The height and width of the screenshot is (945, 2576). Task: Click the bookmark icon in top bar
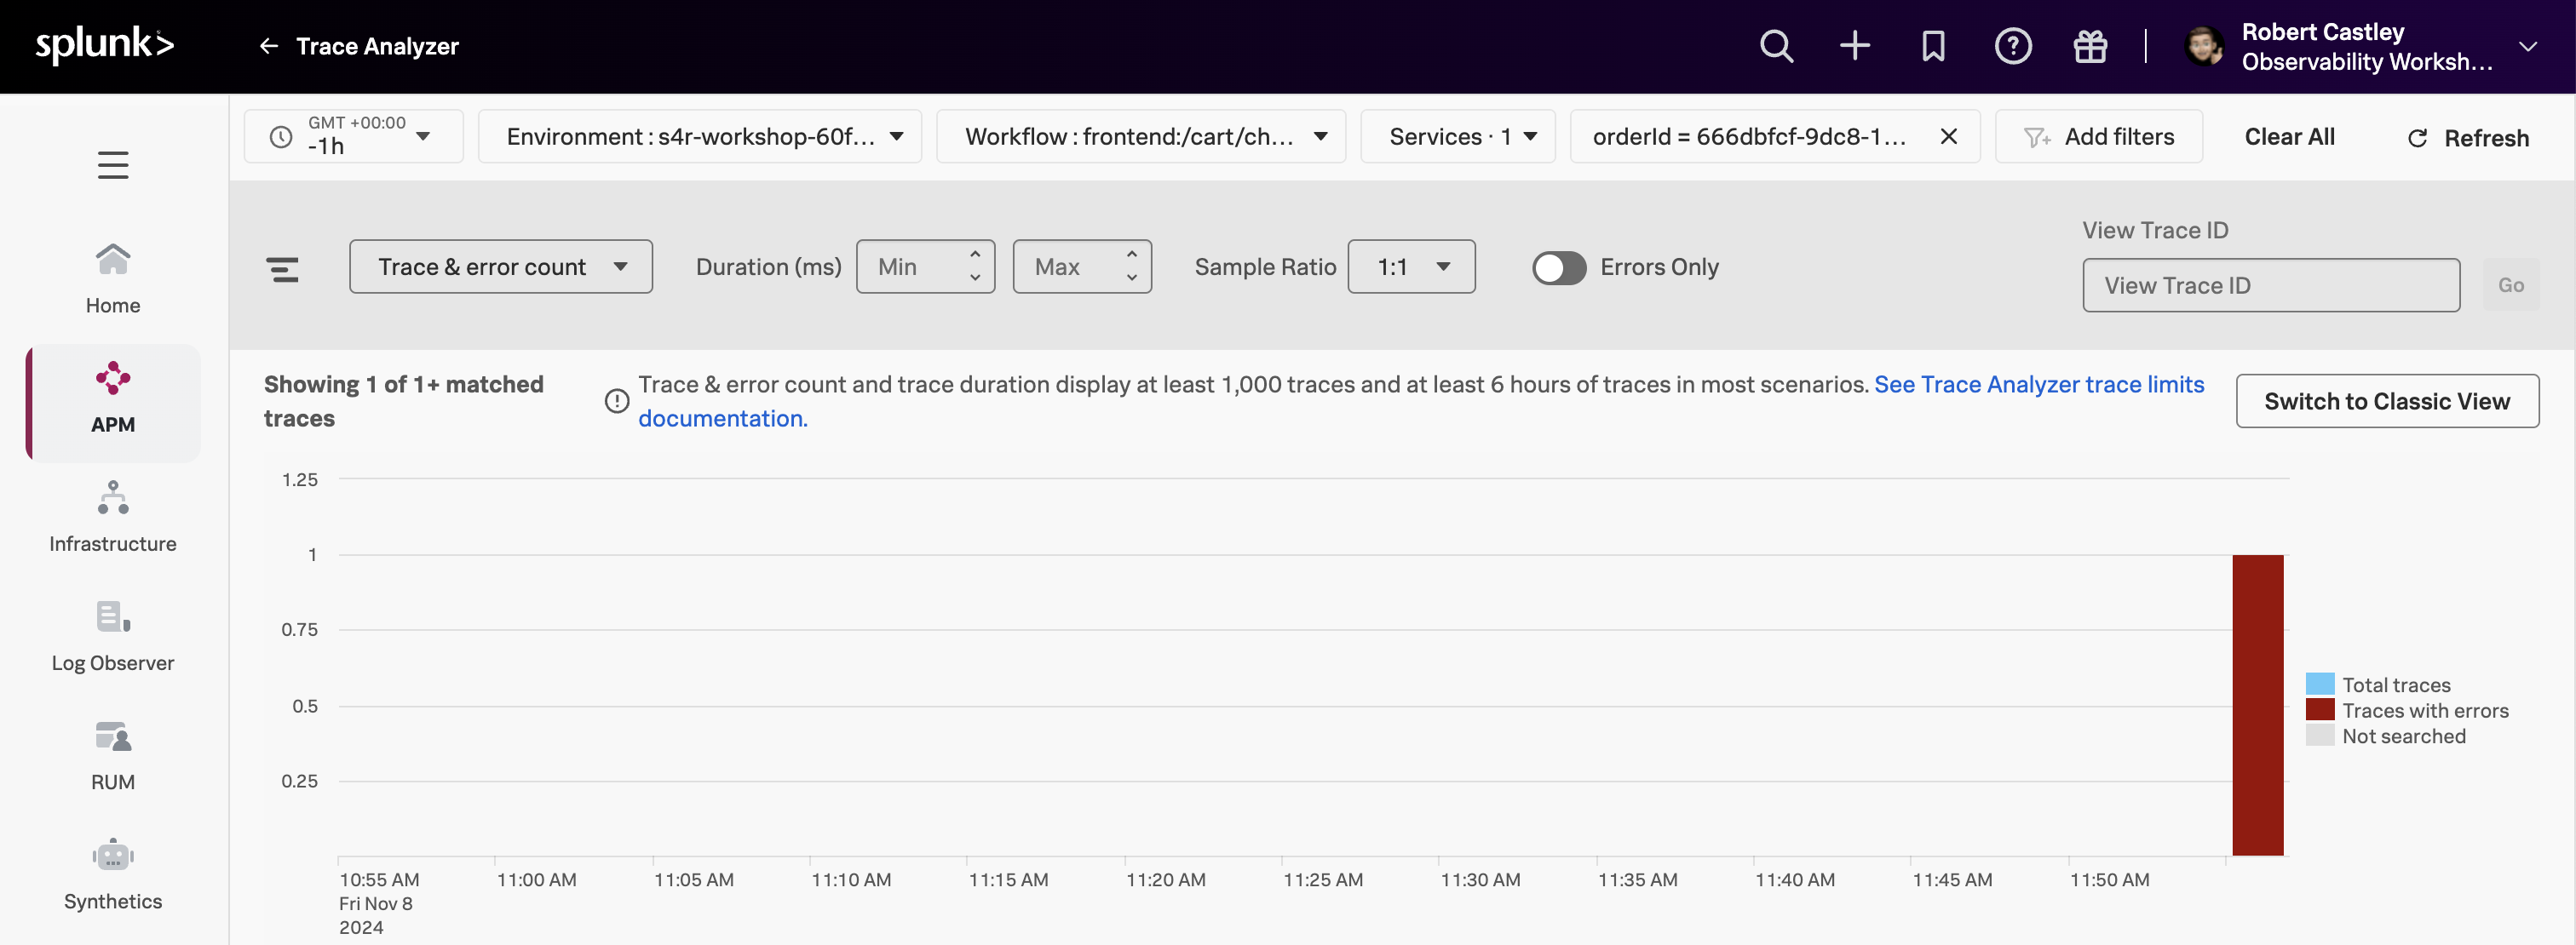(1932, 44)
